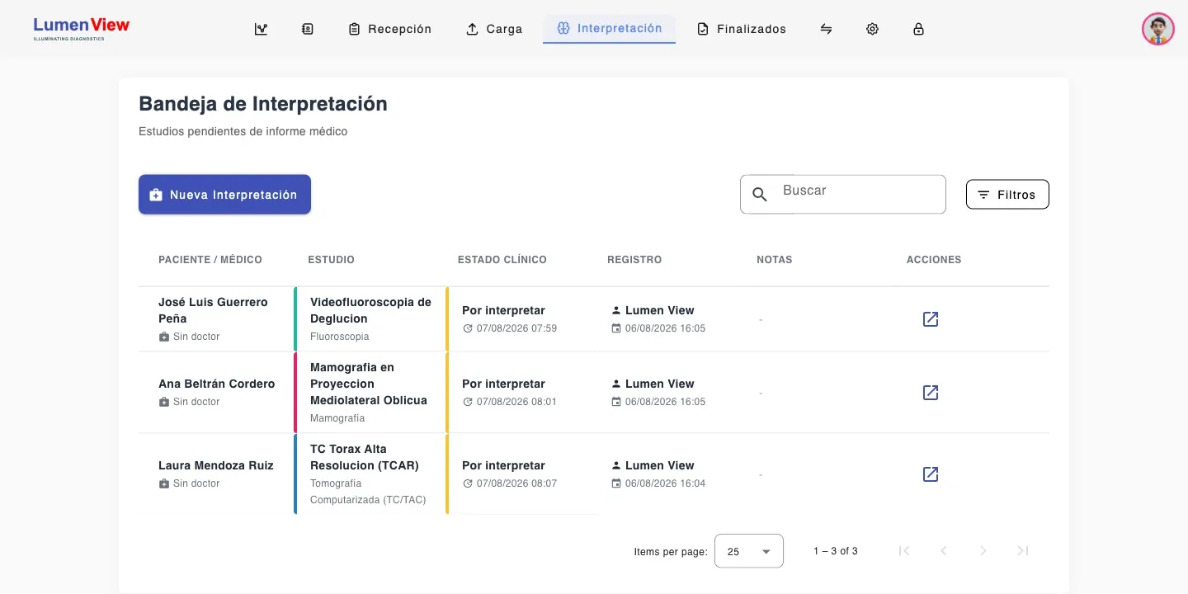Click the padlock lock icon

click(x=918, y=29)
